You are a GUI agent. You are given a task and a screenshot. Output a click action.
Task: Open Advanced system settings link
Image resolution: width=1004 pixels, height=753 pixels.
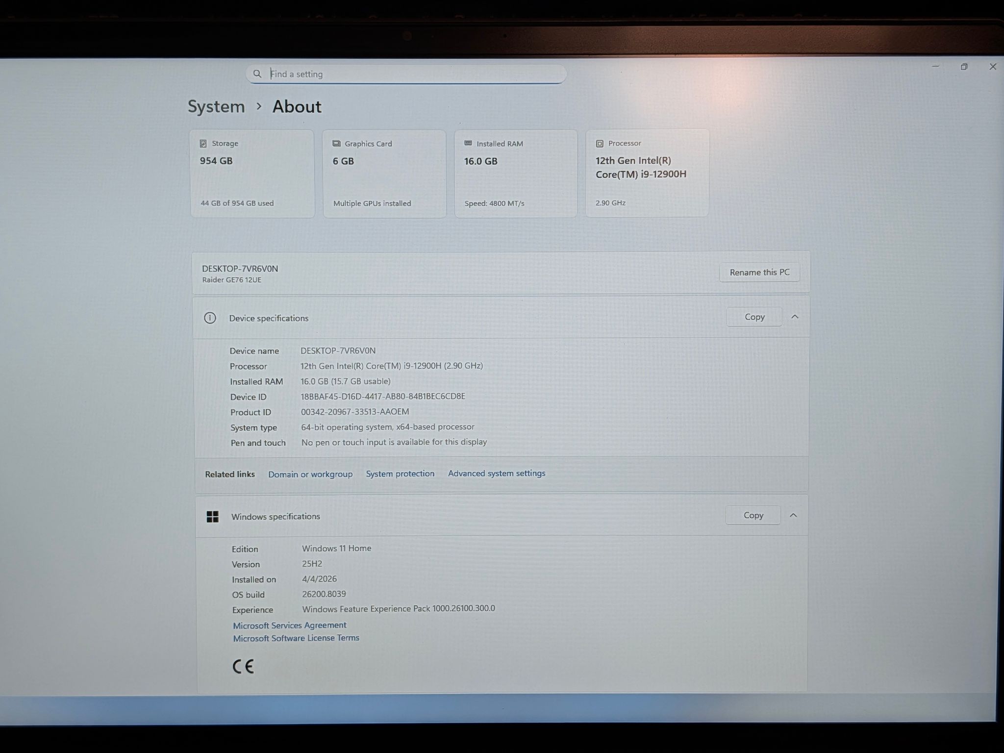(497, 473)
